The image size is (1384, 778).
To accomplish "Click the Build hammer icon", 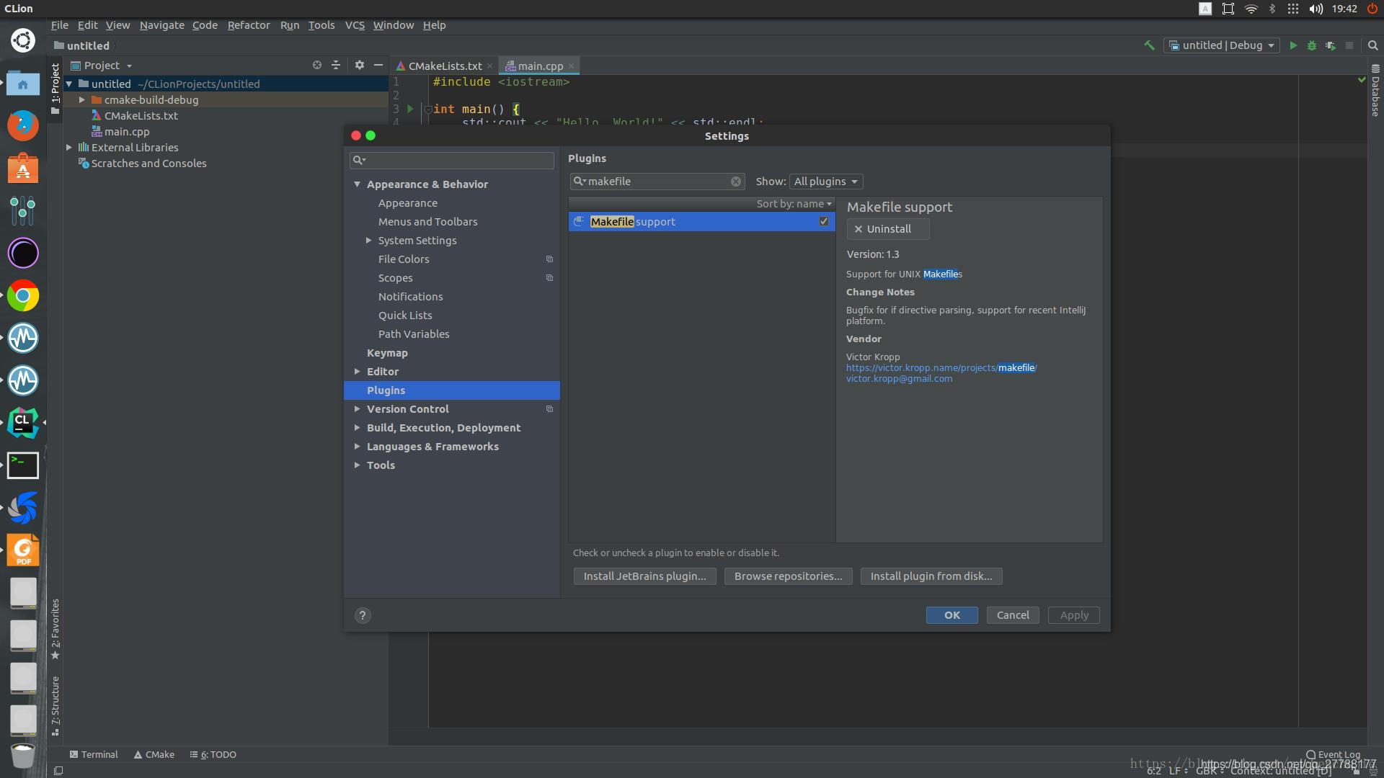I will coord(1149,45).
